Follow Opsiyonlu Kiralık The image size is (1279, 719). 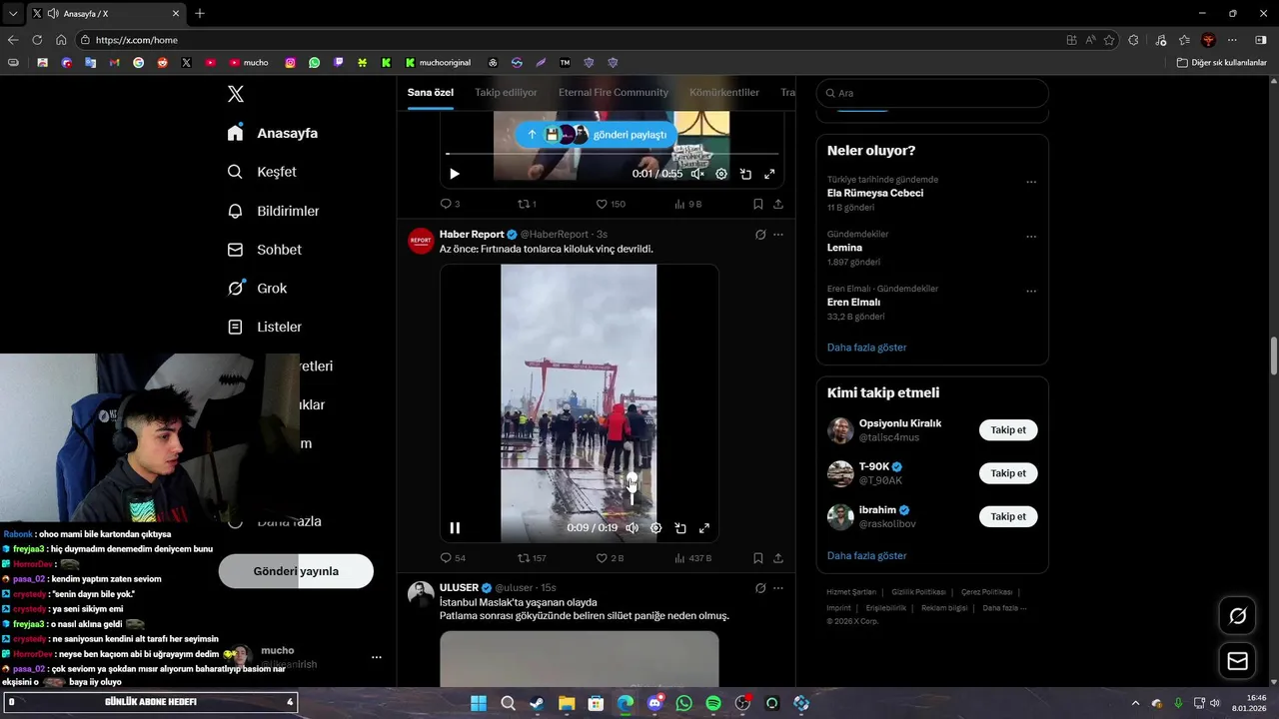(1008, 430)
